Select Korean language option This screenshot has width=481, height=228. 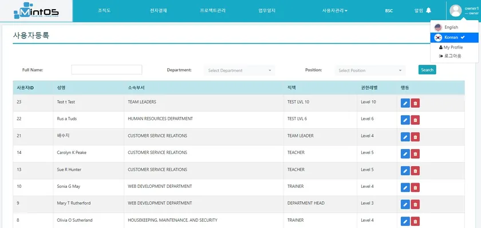(454, 37)
